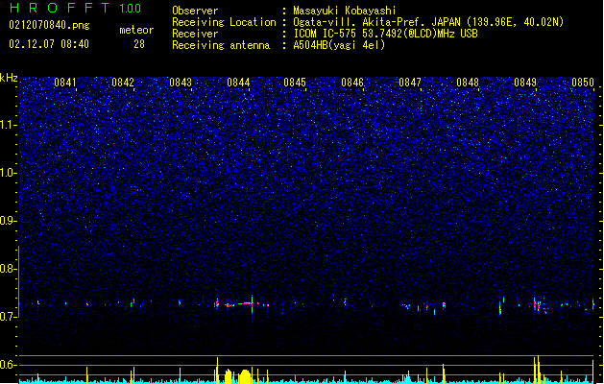Image resolution: width=604 pixels, height=384 pixels.
Task: Click the 0849 time marker
Action: pos(525,83)
